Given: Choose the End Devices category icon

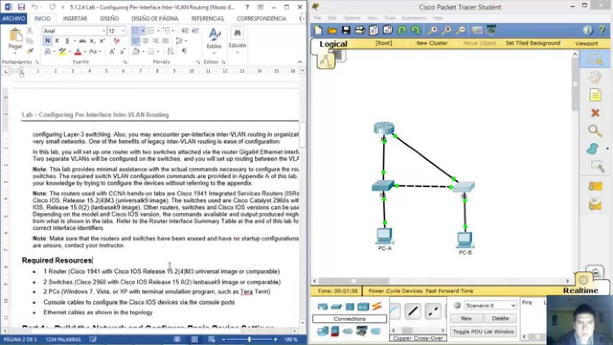Looking at the screenshot, I should pos(322,331).
